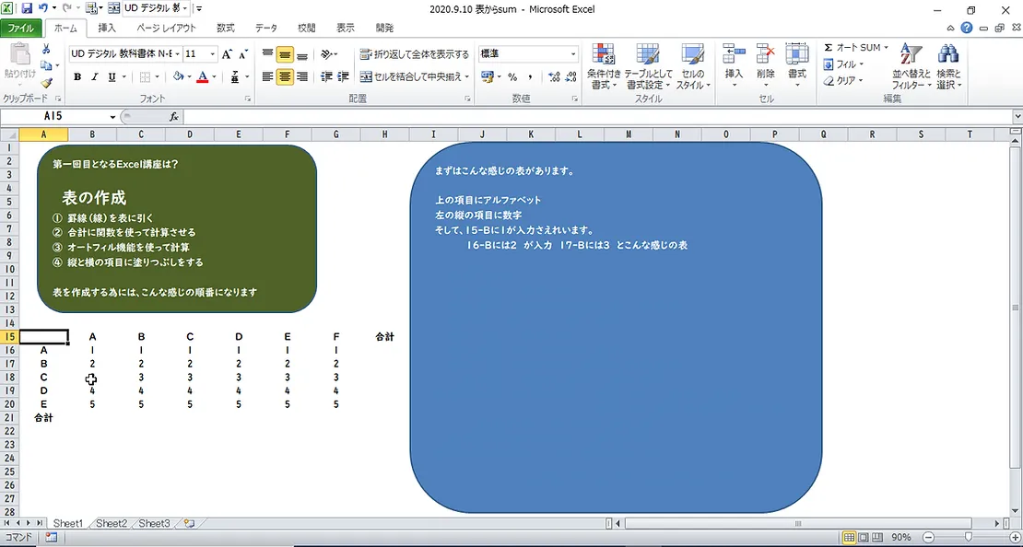Click the increase decimal places icon
Viewport: 1023px width, 547px height.
pyautogui.click(x=554, y=76)
